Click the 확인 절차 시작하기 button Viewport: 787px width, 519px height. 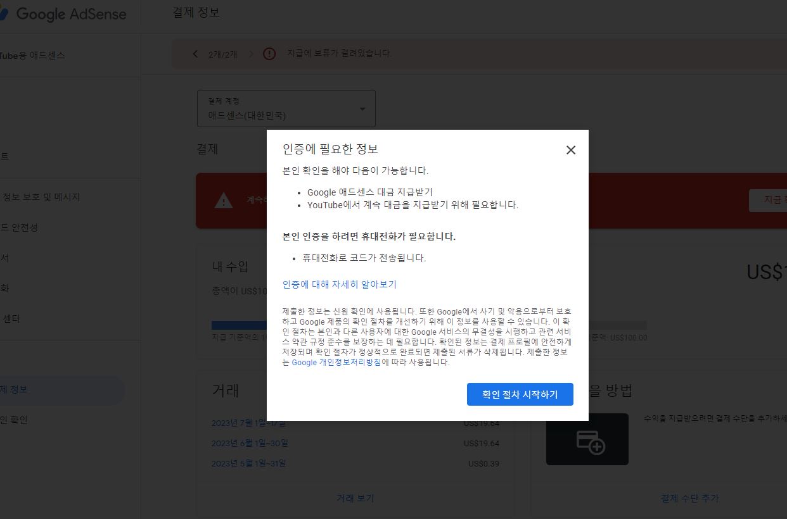pyautogui.click(x=520, y=394)
